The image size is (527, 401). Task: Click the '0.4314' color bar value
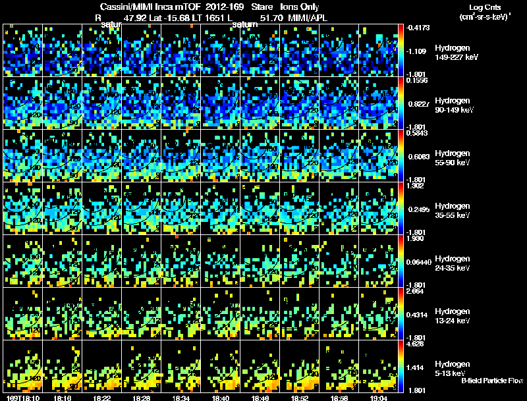pyautogui.click(x=417, y=315)
